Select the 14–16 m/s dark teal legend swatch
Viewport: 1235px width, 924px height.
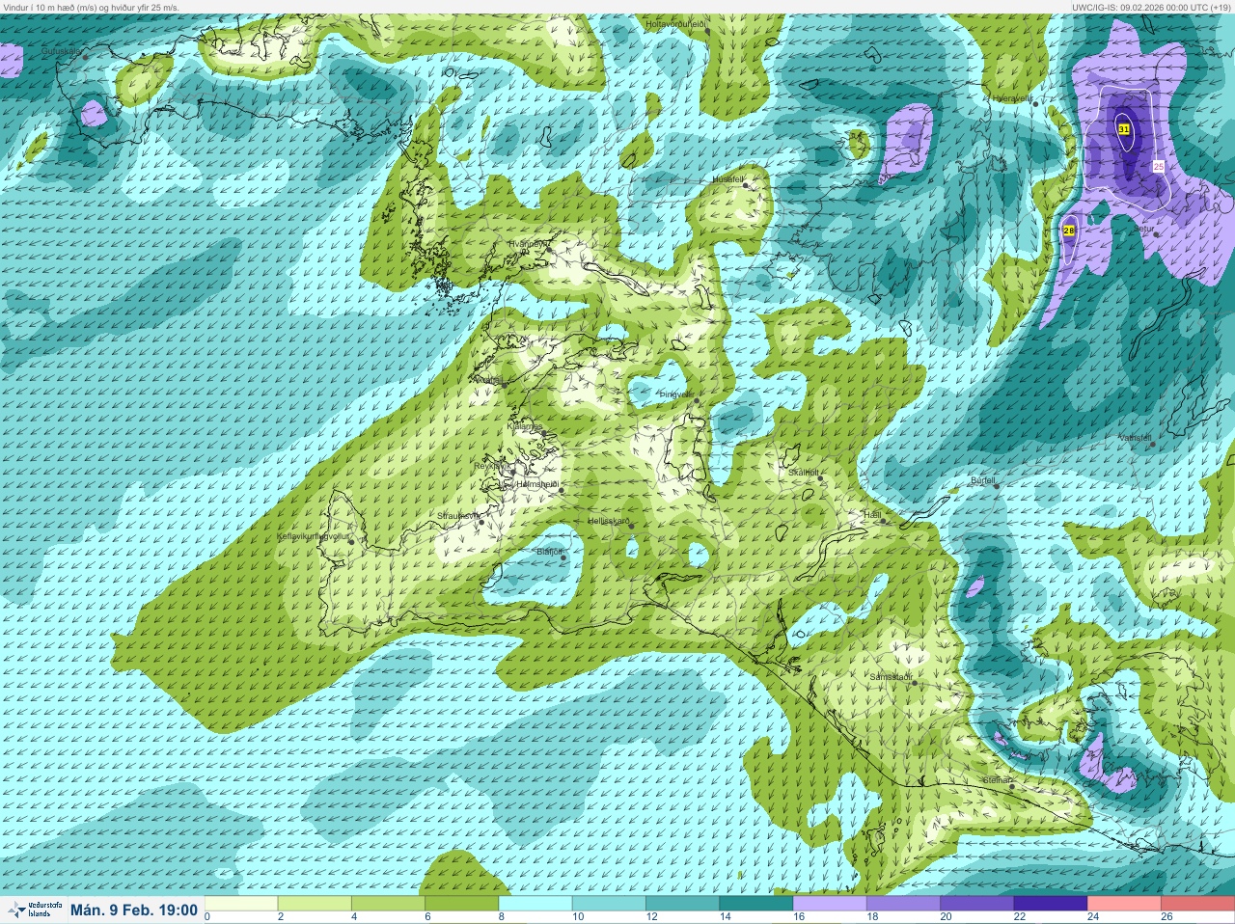756,903
